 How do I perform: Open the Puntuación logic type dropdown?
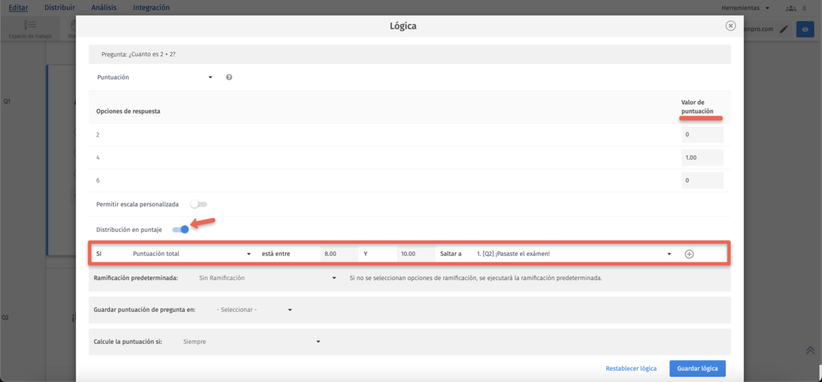[155, 77]
